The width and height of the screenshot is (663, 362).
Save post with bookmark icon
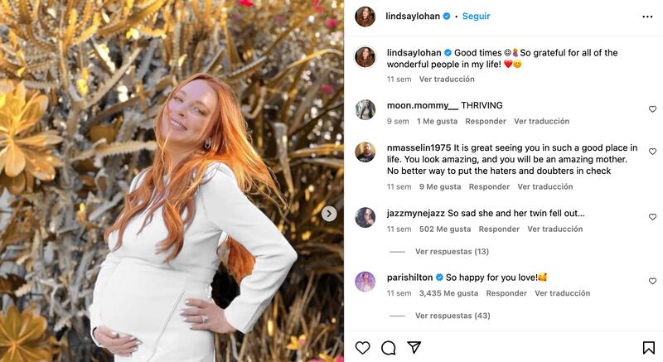point(648,348)
